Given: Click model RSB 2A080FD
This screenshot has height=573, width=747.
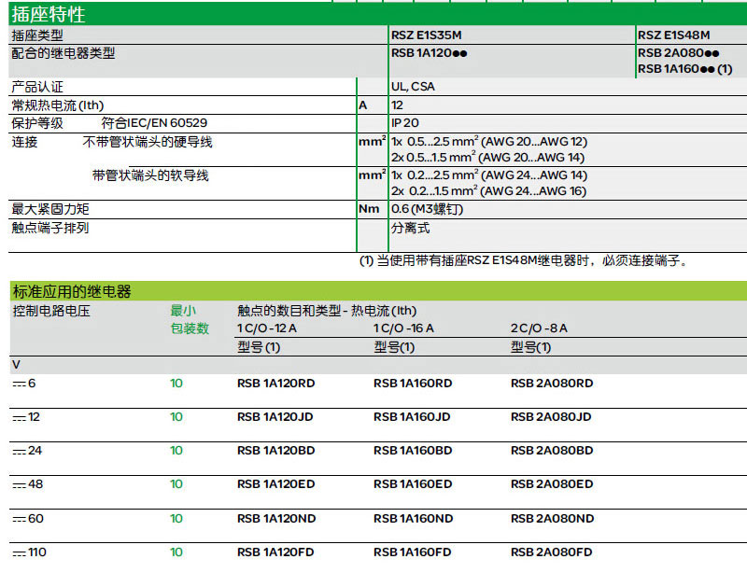Looking at the screenshot, I should [551, 552].
